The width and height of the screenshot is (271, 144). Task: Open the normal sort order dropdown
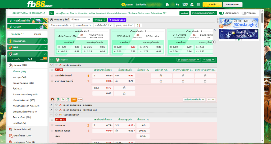point(188,60)
